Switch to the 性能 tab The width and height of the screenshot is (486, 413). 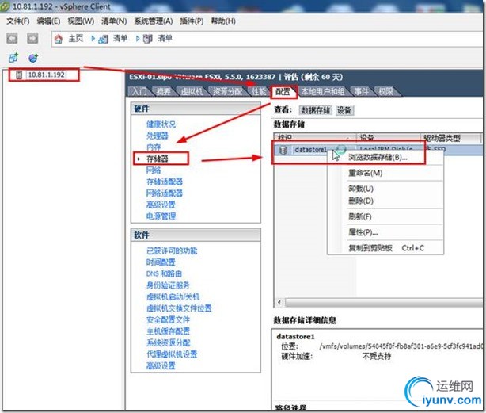[x=259, y=91]
